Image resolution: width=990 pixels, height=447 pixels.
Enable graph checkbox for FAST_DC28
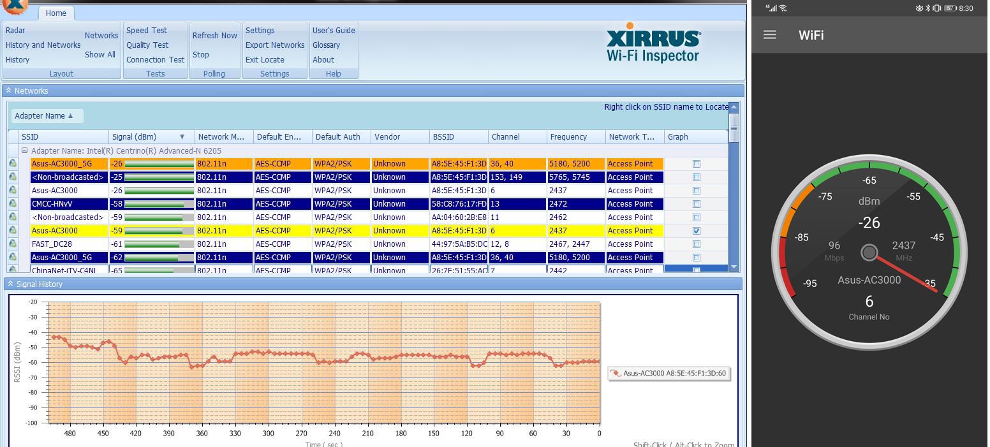(x=697, y=244)
